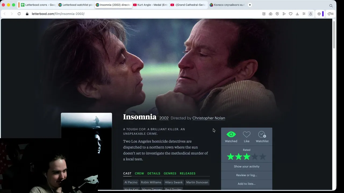The width and height of the screenshot is (344, 193).
Task: Open the CAST tab
Action: click(x=127, y=173)
